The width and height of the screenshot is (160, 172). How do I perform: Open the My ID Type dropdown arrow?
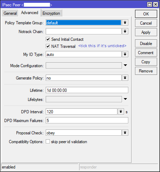[x=125, y=54]
